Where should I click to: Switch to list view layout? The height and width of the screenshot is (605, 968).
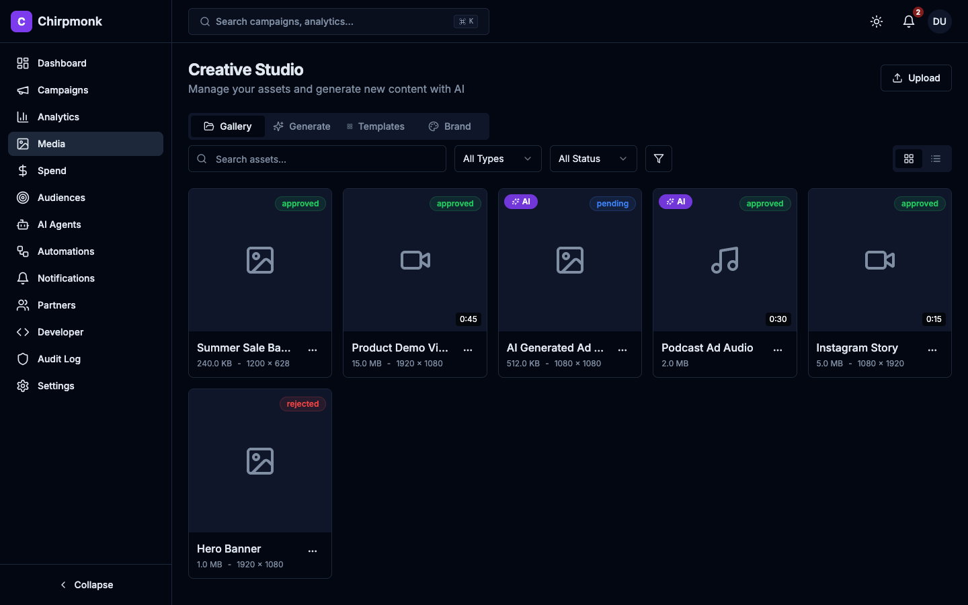[x=936, y=159]
